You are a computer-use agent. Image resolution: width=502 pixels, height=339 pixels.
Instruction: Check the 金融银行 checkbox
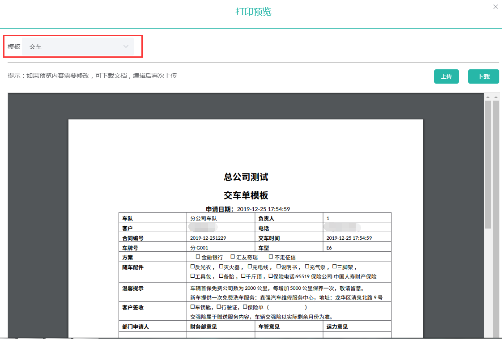coord(198,257)
